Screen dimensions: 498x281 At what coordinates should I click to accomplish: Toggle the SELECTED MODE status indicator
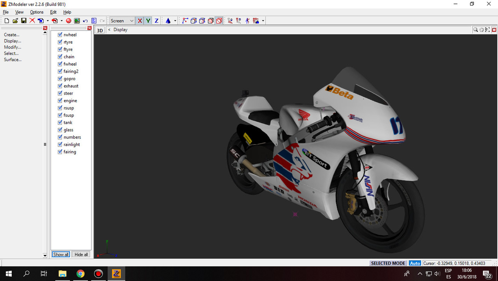388,263
